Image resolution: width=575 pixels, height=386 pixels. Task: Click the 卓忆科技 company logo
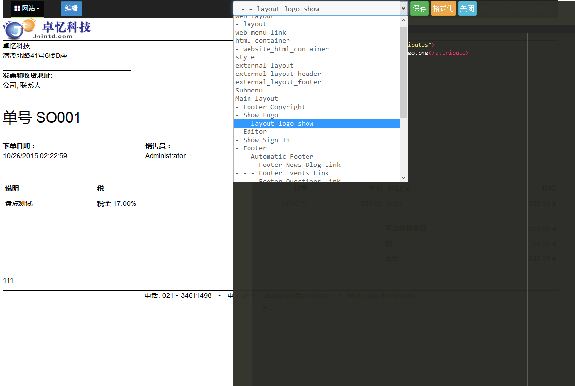point(47,29)
